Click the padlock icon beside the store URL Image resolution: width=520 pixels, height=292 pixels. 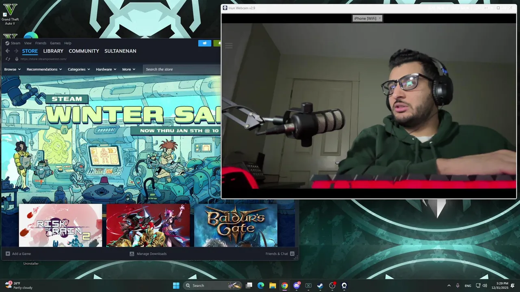[17, 59]
